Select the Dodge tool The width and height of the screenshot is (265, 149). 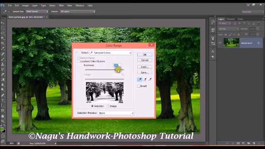coord(3,90)
